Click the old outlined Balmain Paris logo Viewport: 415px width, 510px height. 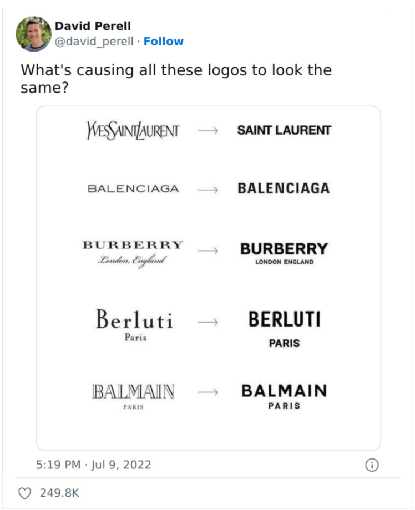tap(133, 396)
